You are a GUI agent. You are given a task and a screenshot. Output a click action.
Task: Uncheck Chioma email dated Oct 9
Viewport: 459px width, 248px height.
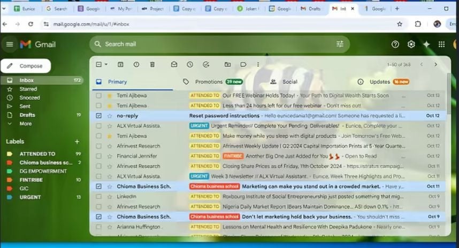click(98, 217)
